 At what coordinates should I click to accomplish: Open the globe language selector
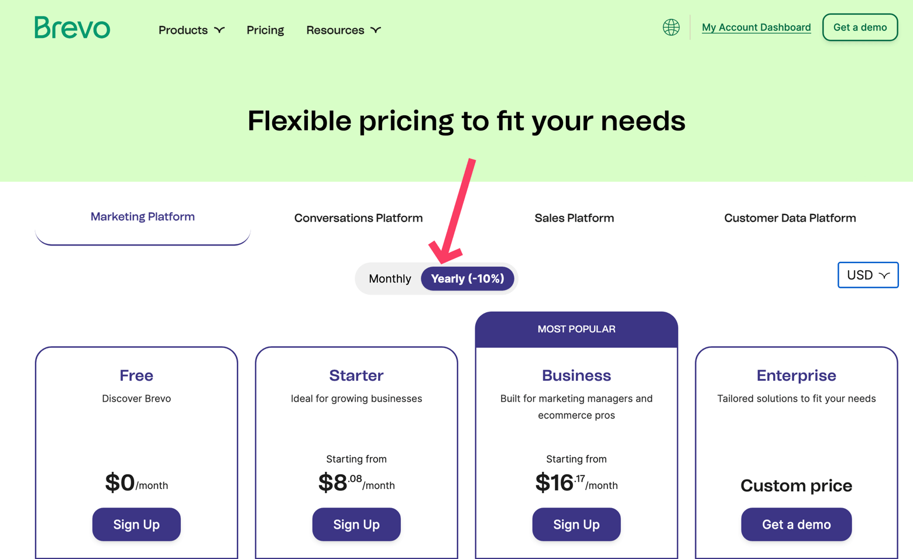coord(671,27)
